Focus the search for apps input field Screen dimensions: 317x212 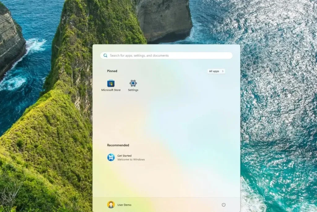tap(167, 56)
